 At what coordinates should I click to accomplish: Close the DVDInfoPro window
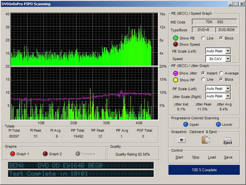tap(242, 4)
